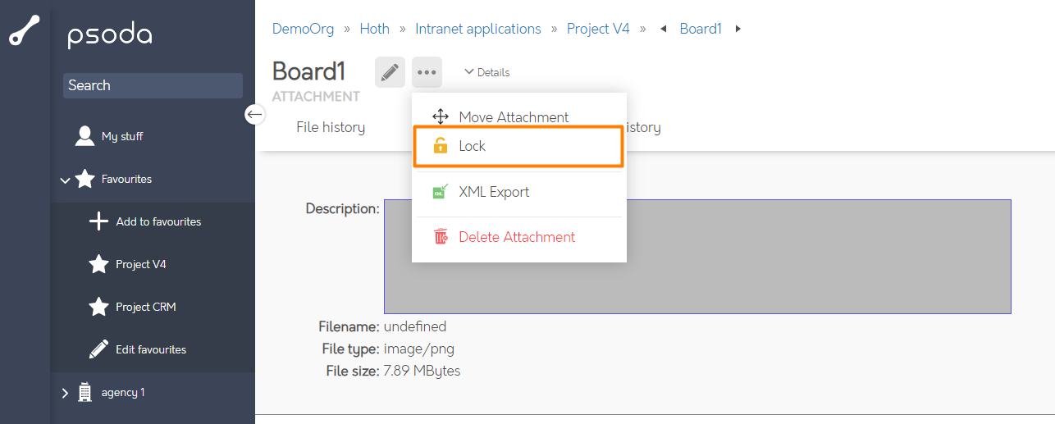The width and height of the screenshot is (1055, 424).
Task: Select XML Export menu option
Action: click(493, 192)
